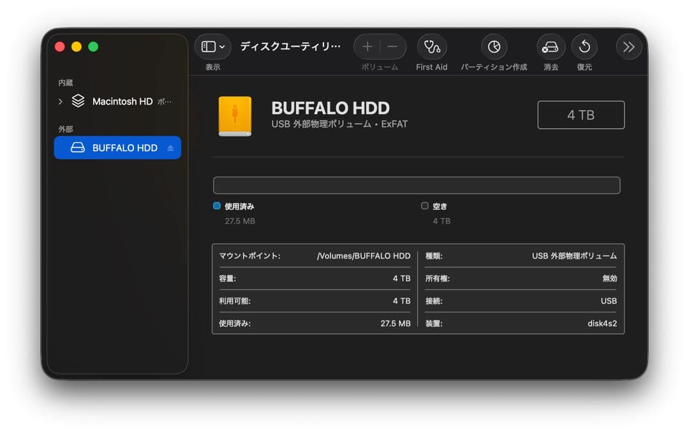Eject BUFFALO HDD using sidebar eject icon
689x434 pixels.
[x=171, y=147]
